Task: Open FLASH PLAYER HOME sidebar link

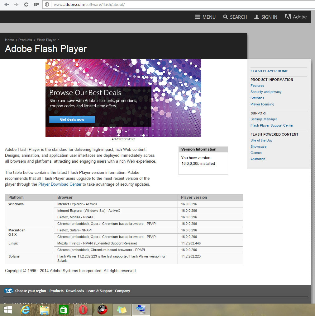Action: click(x=269, y=71)
